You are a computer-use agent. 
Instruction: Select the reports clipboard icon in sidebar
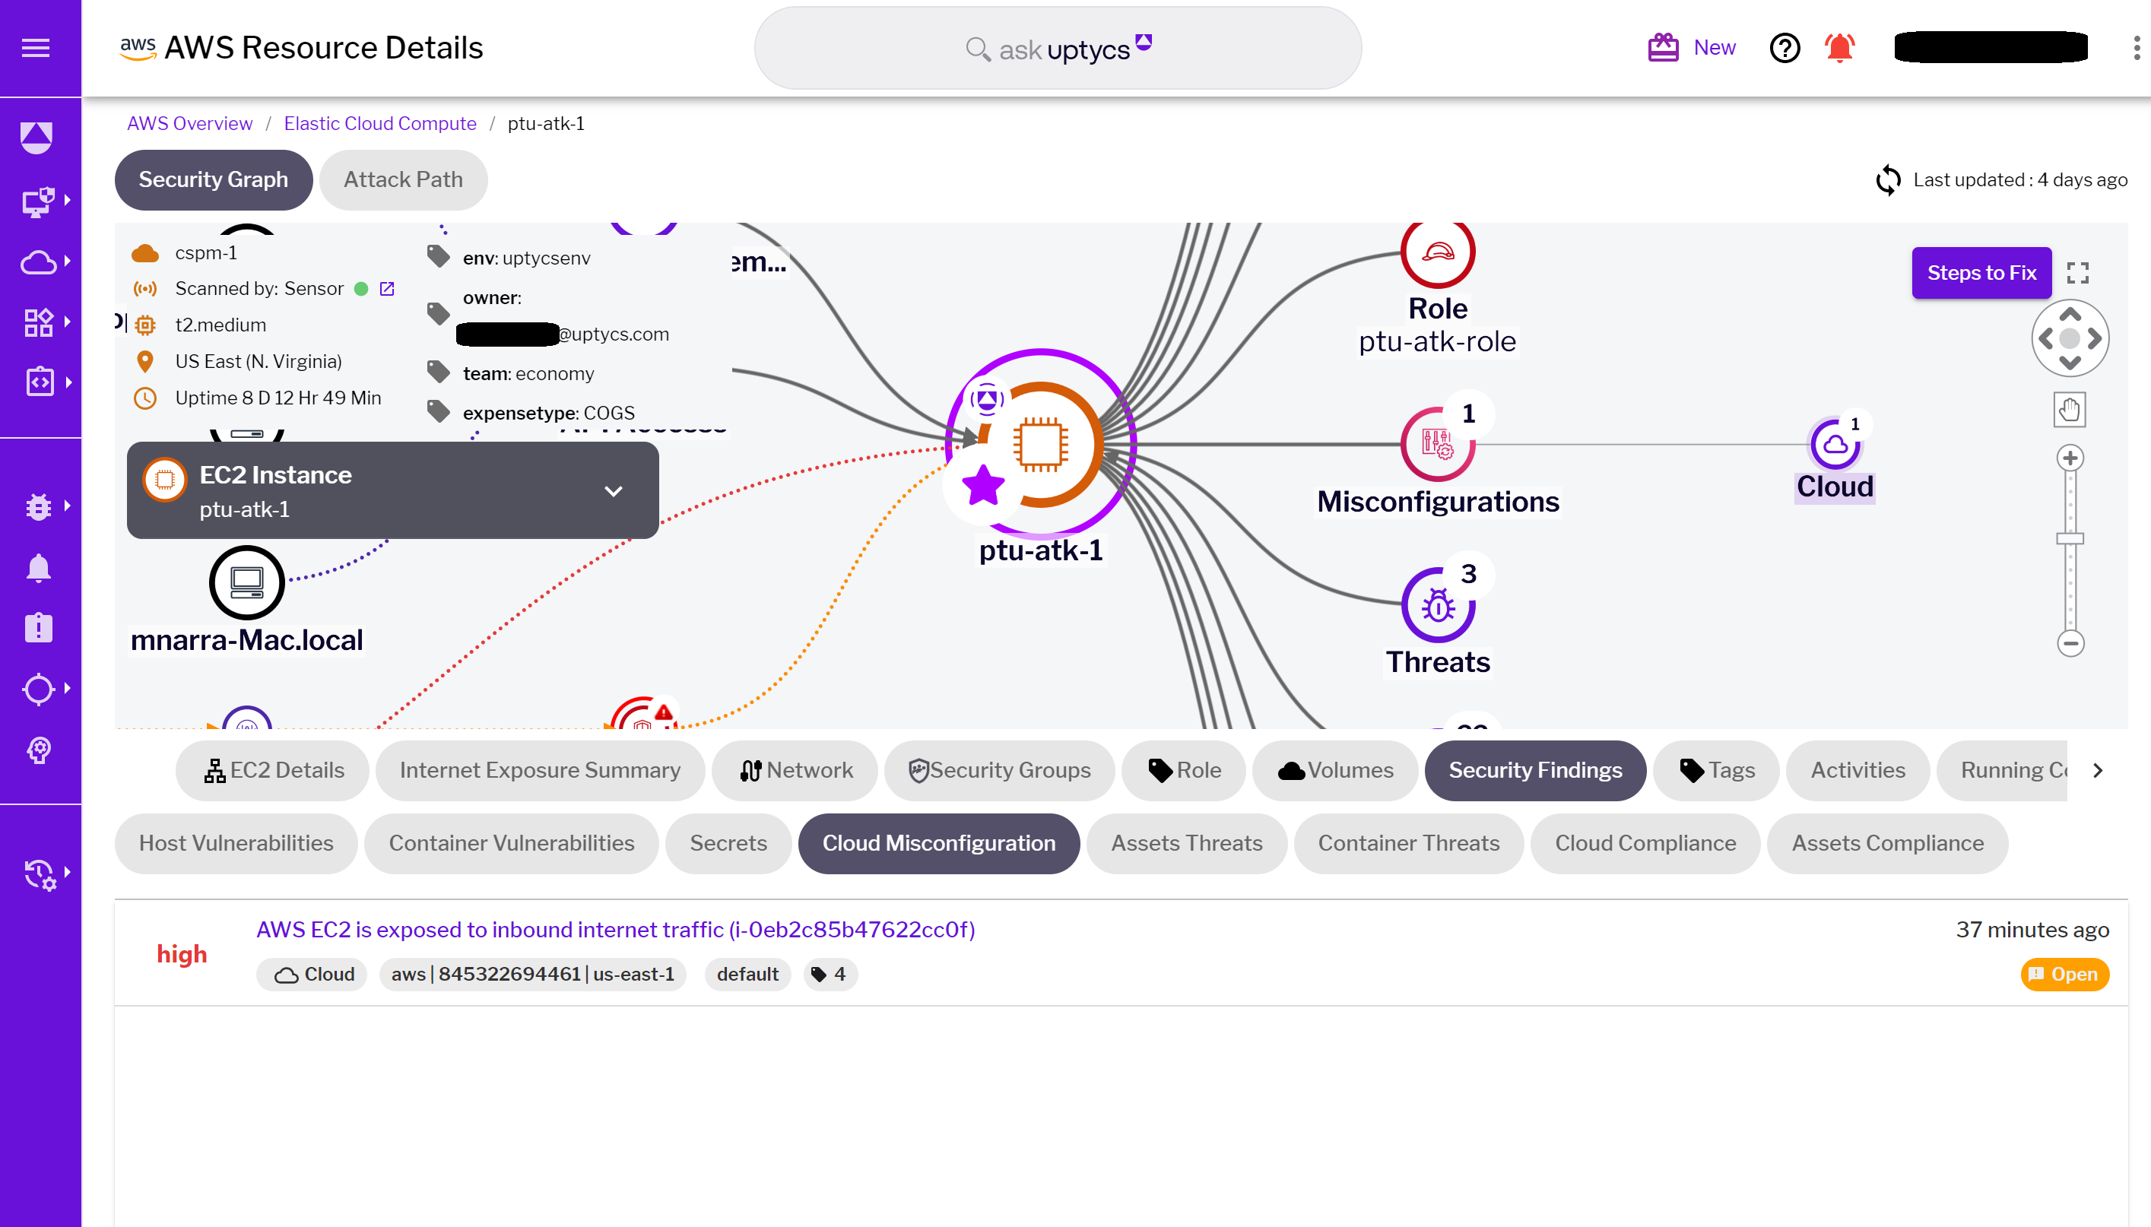point(39,627)
